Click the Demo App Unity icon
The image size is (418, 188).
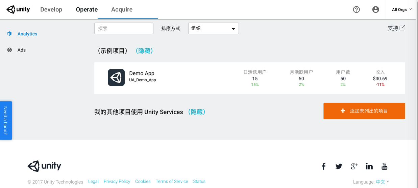(116, 77)
